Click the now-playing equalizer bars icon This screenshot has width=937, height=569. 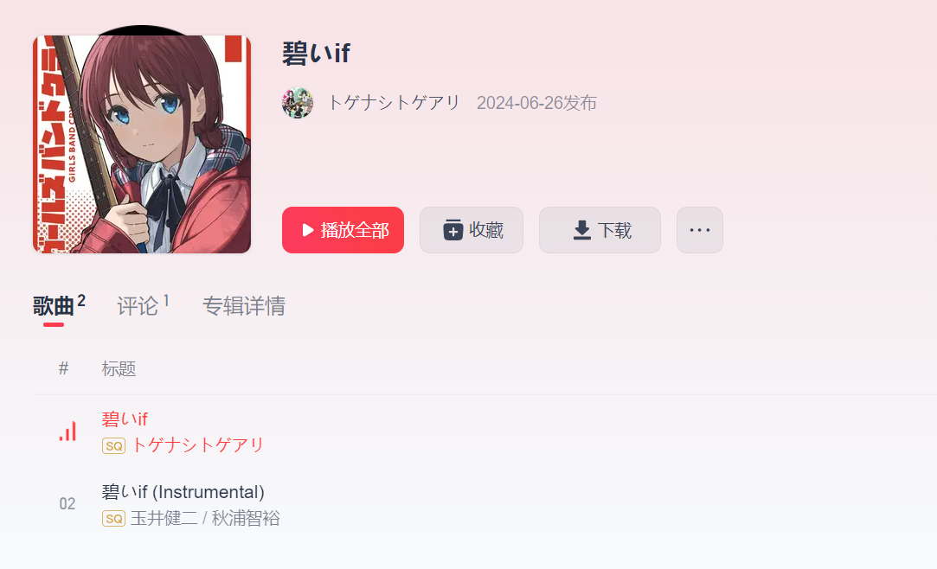pyautogui.click(x=67, y=432)
